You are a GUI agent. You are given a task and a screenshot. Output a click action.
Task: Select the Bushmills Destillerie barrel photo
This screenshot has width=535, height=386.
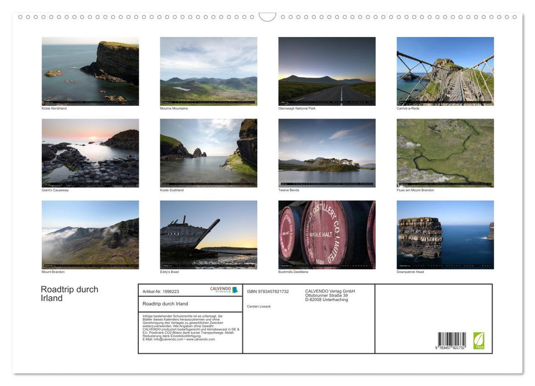[327, 234]
